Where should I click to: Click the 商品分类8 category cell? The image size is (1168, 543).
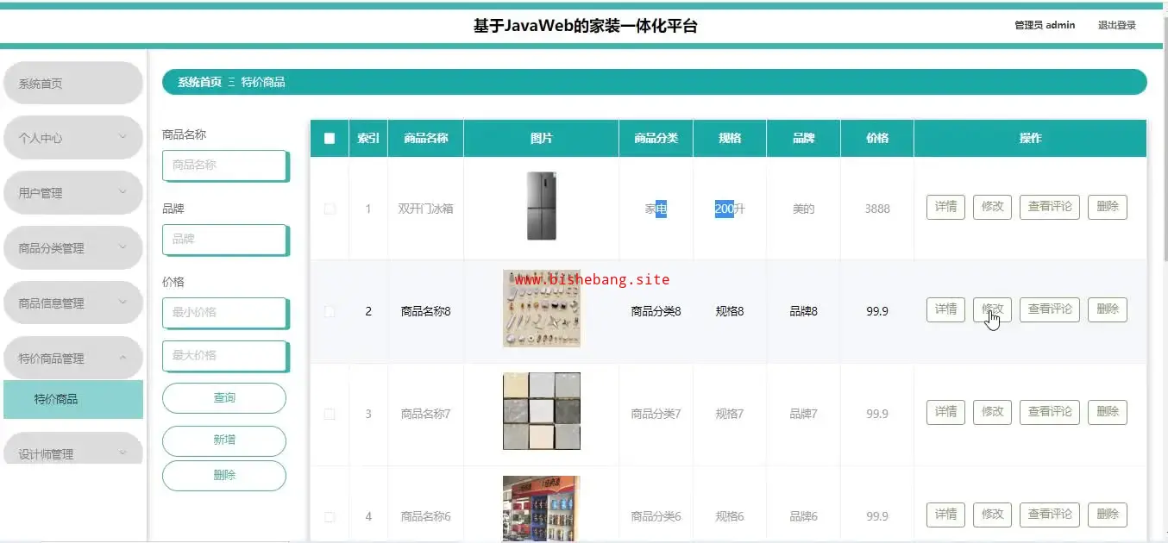(x=656, y=311)
